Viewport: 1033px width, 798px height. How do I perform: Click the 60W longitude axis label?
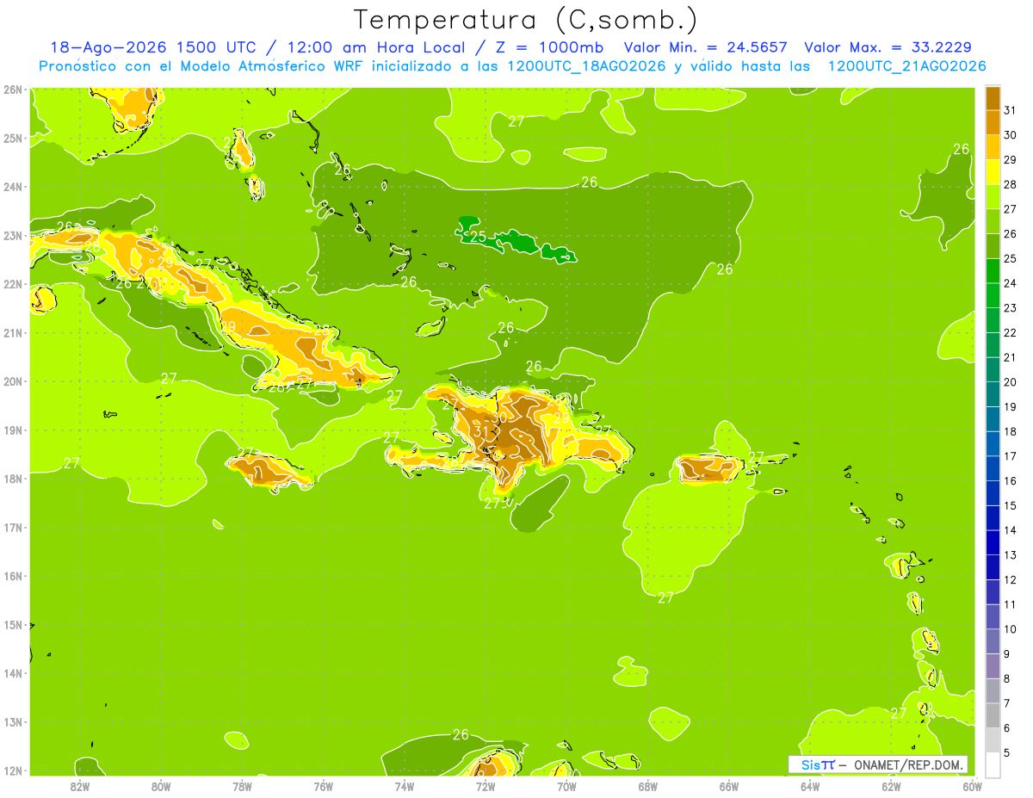[972, 786]
